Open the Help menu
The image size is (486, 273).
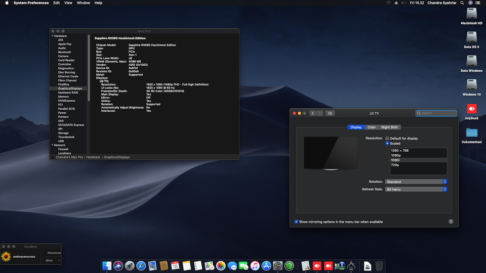point(98,3)
